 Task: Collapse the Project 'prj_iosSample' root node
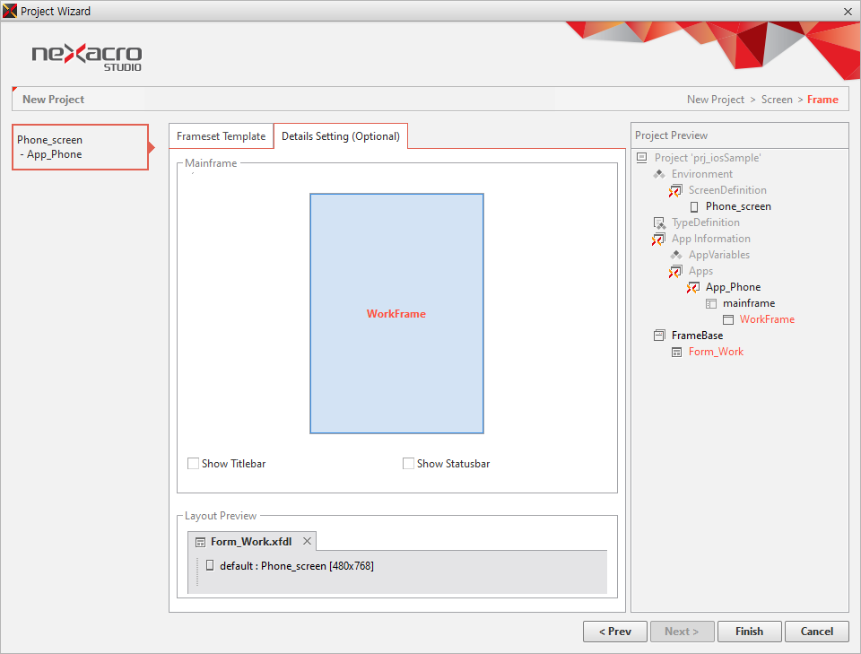click(641, 158)
